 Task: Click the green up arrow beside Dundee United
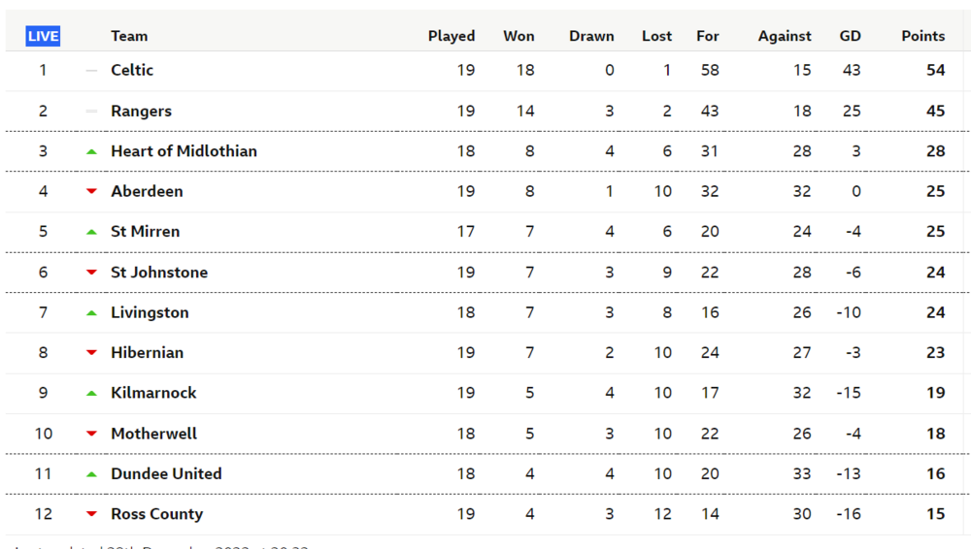[x=91, y=474]
